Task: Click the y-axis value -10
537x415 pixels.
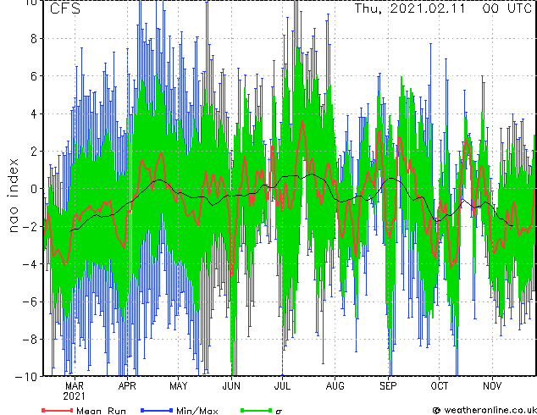Action: point(26,377)
